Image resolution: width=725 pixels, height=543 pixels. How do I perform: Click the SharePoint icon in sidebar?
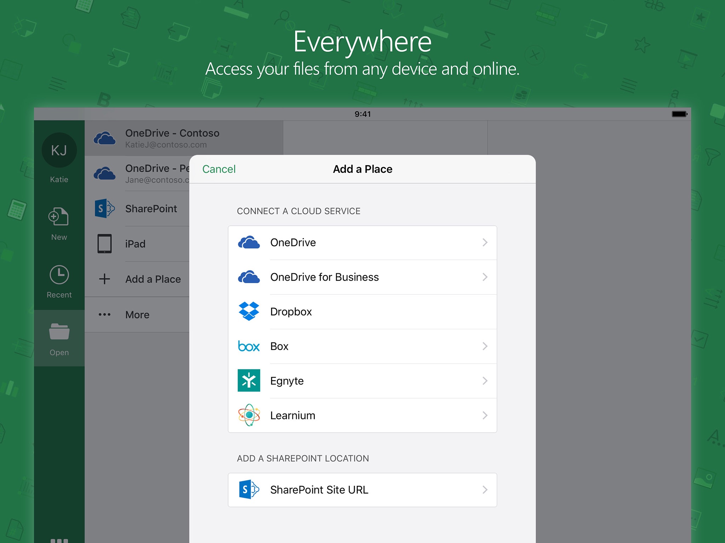coord(104,208)
